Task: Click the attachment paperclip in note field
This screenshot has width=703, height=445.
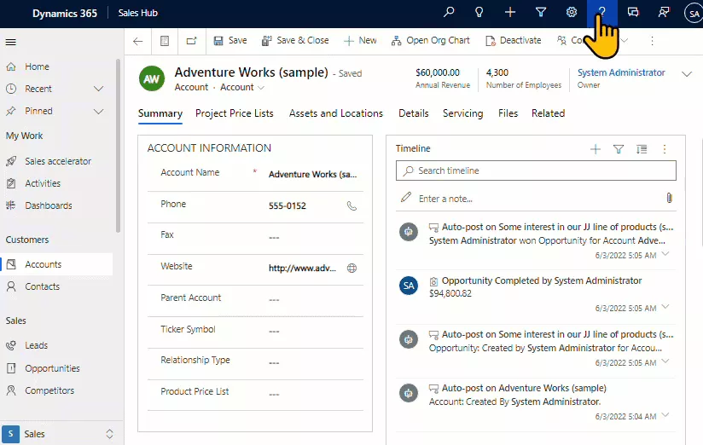Action: coord(670,198)
